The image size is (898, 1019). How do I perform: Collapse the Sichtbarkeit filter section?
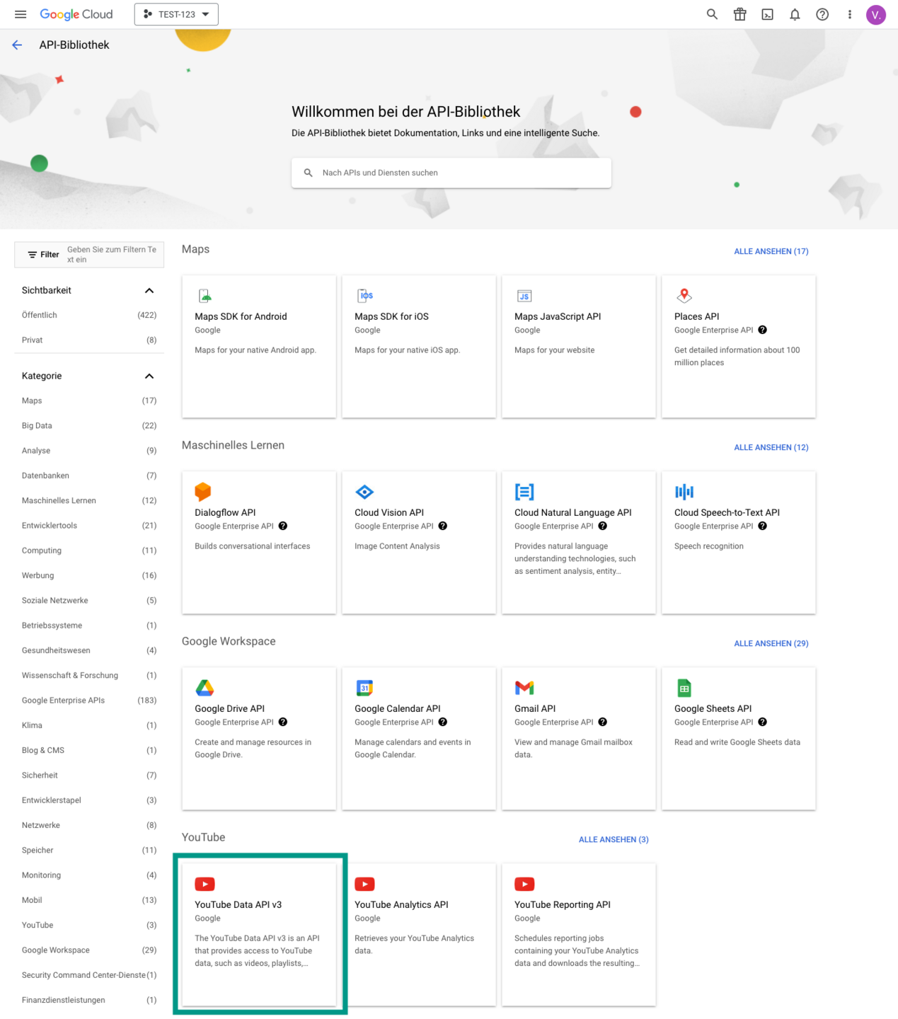click(x=149, y=290)
